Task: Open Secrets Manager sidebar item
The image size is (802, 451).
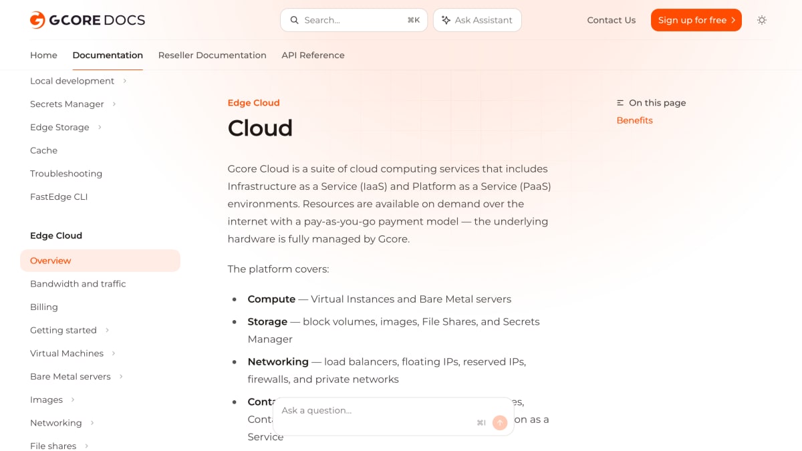Action: (x=67, y=104)
